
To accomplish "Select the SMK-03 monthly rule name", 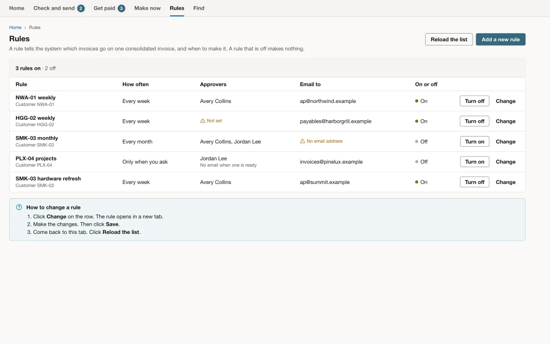I will tap(37, 138).
